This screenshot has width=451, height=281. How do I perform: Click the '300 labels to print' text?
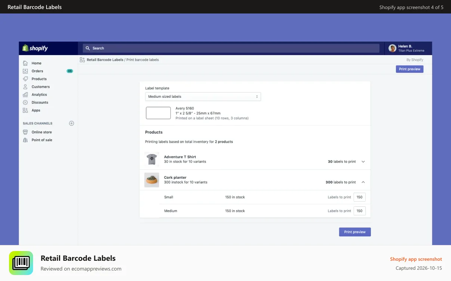pyautogui.click(x=341, y=182)
